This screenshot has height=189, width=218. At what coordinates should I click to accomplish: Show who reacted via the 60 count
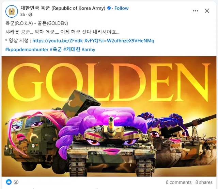click(16, 182)
